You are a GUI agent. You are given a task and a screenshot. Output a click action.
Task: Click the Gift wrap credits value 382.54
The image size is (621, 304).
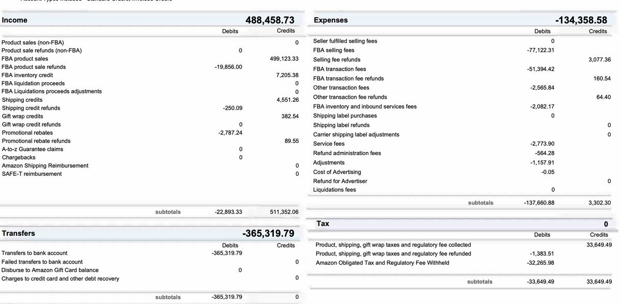[x=290, y=116]
